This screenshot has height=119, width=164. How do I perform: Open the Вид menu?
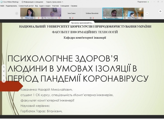point(36,6)
